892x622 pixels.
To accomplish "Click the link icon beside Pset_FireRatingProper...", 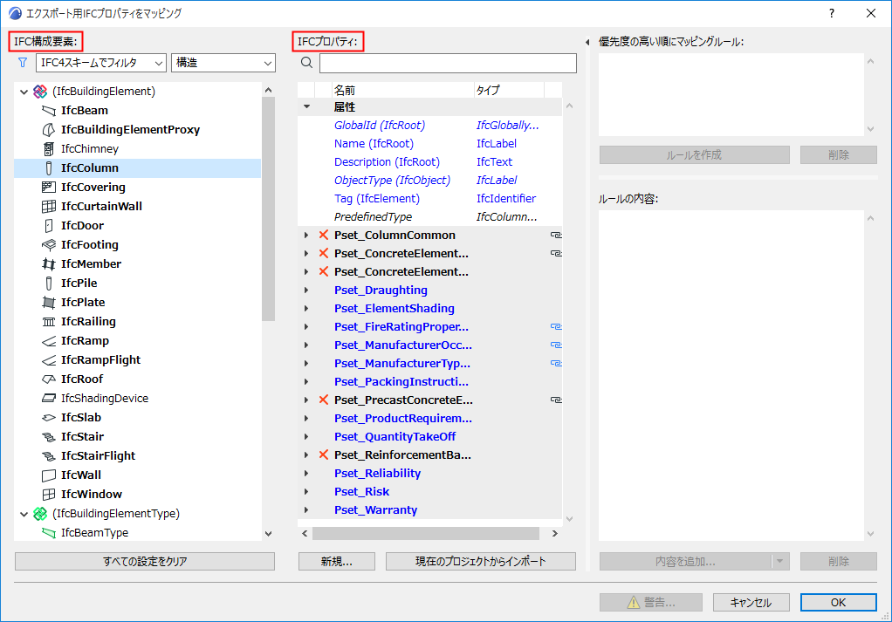I will pyautogui.click(x=556, y=326).
